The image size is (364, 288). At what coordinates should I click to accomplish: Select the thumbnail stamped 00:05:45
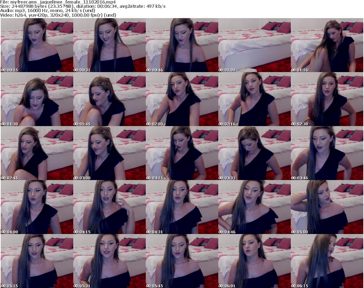tap(182, 261)
